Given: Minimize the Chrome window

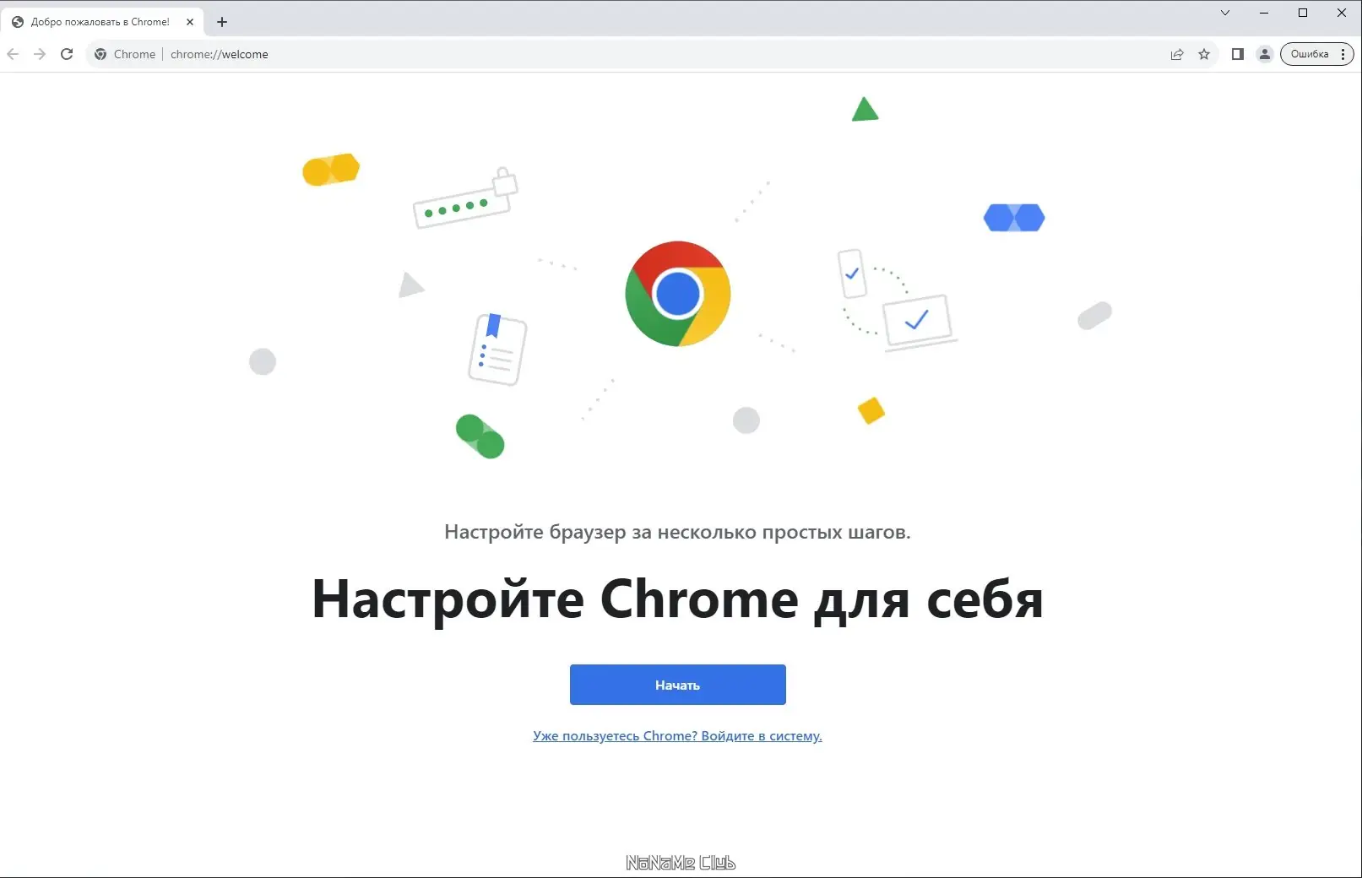Looking at the screenshot, I should (1264, 13).
